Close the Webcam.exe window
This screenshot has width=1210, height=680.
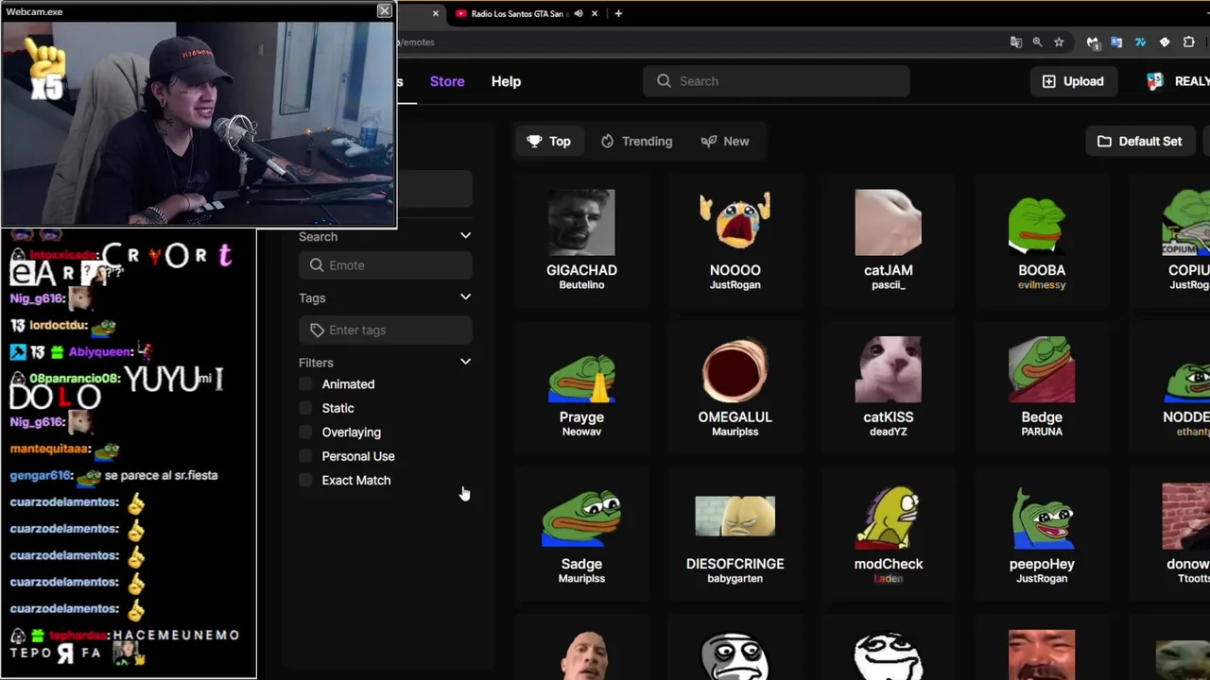point(384,10)
